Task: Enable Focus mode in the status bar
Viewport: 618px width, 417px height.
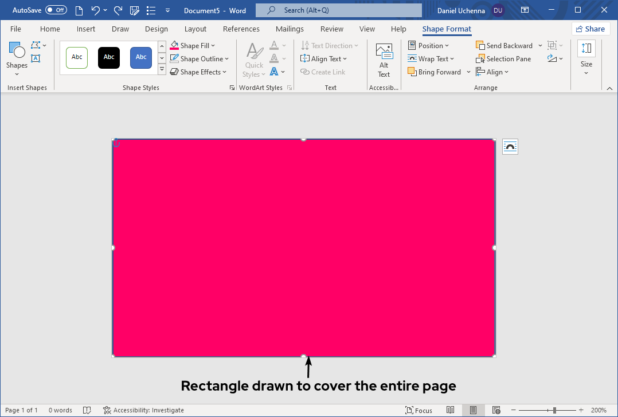Action: [x=418, y=410]
